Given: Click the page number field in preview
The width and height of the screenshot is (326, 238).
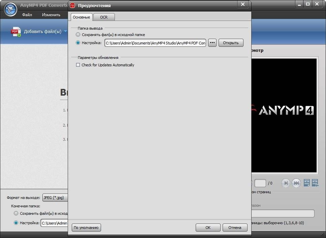Looking at the screenshot, I should (260, 183).
